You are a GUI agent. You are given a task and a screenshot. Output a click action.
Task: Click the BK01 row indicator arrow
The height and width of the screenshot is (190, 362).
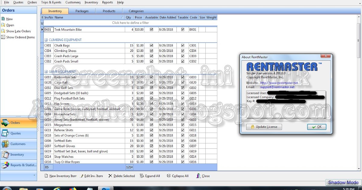(42, 30)
